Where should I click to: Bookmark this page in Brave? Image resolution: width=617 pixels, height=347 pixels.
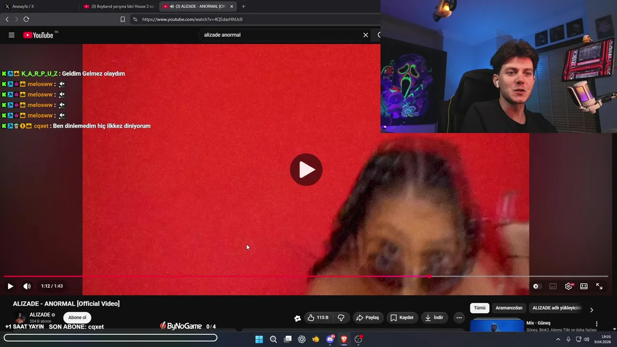122,19
